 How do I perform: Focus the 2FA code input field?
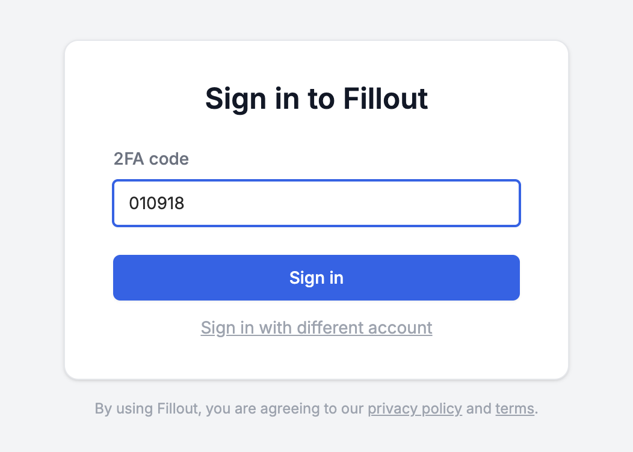tap(316, 203)
